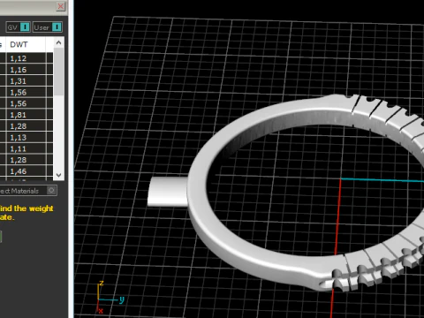The width and height of the screenshot is (424, 318).
Task: Click the list's vertical scrollbar thumb
Action: point(58,72)
